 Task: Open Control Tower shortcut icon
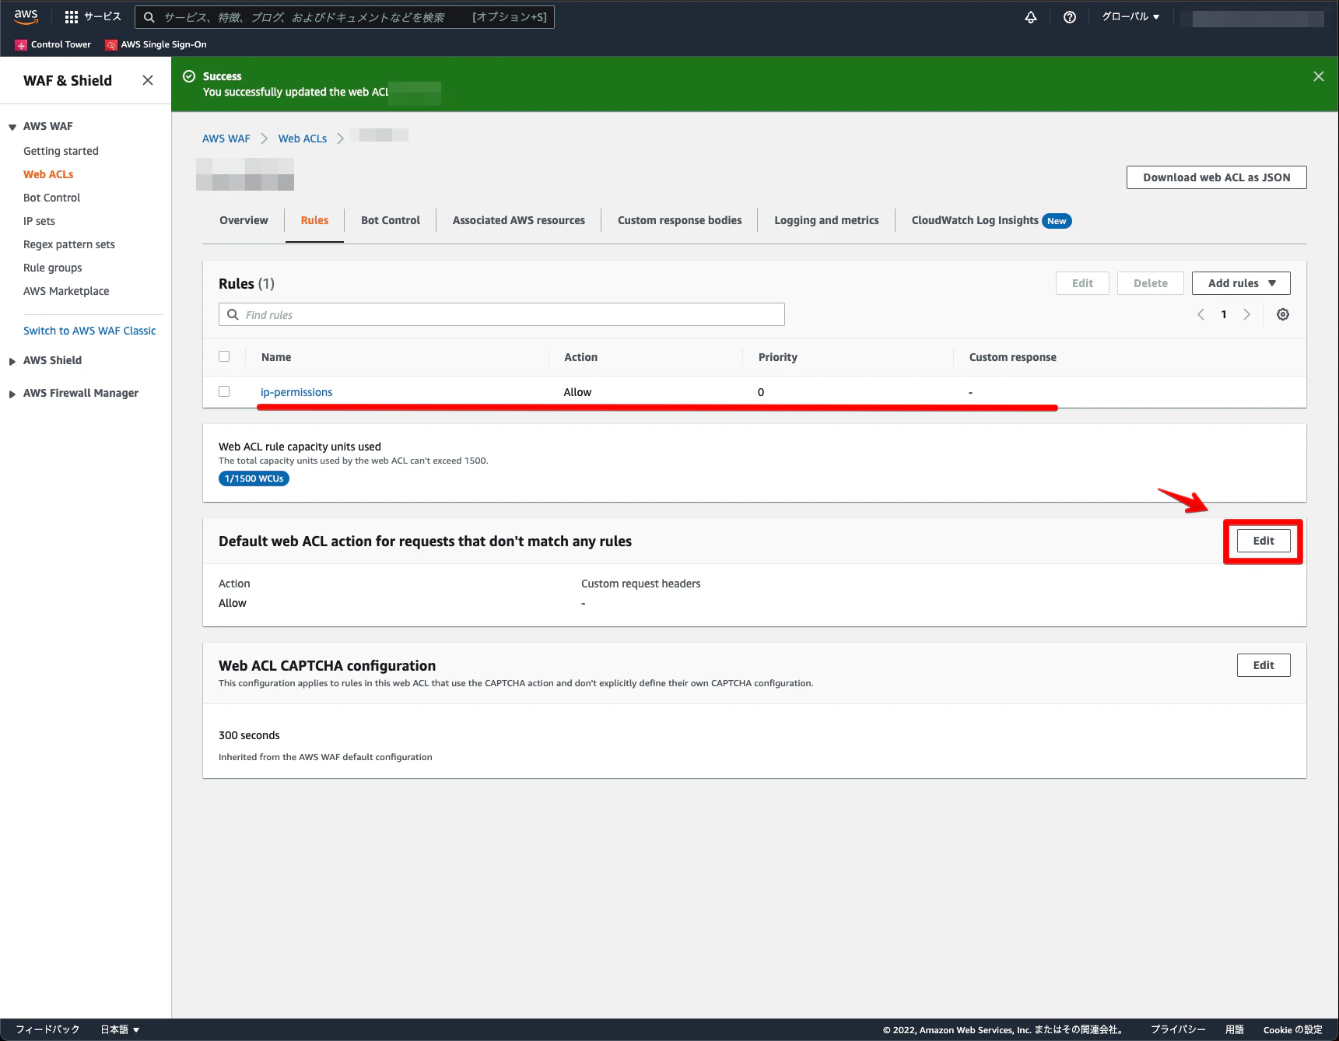tap(21, 45)
